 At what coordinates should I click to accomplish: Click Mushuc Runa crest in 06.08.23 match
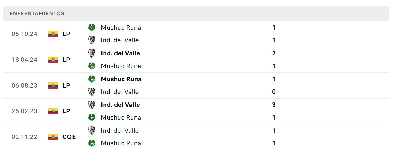[92, 79]
